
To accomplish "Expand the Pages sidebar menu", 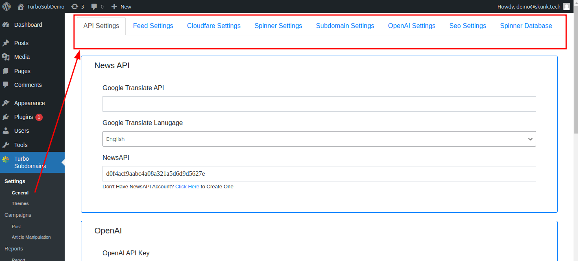I will coord(21,71).
